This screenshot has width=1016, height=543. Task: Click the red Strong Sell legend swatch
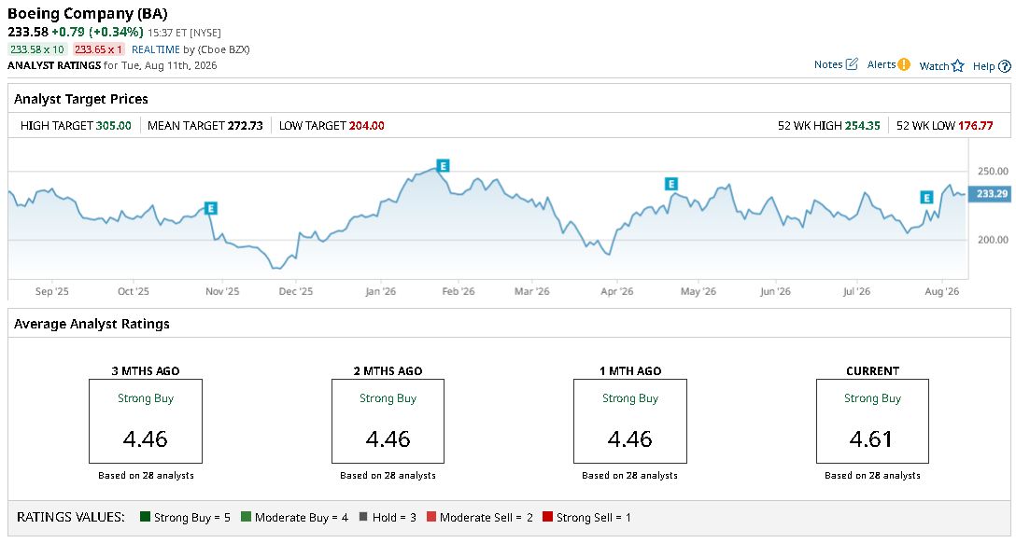click(547, 517)
